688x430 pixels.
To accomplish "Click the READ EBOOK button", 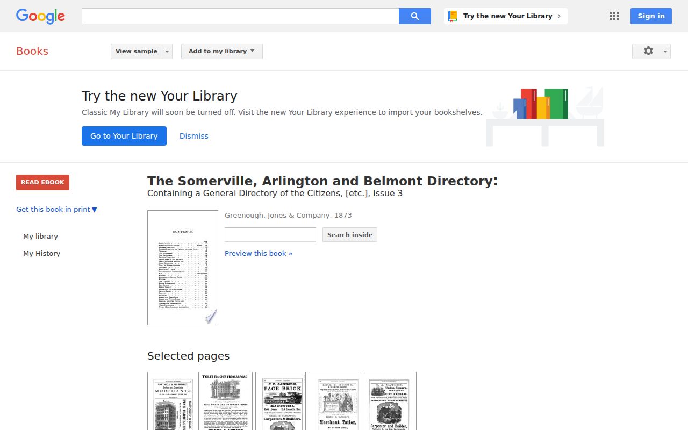I will 42,182.
